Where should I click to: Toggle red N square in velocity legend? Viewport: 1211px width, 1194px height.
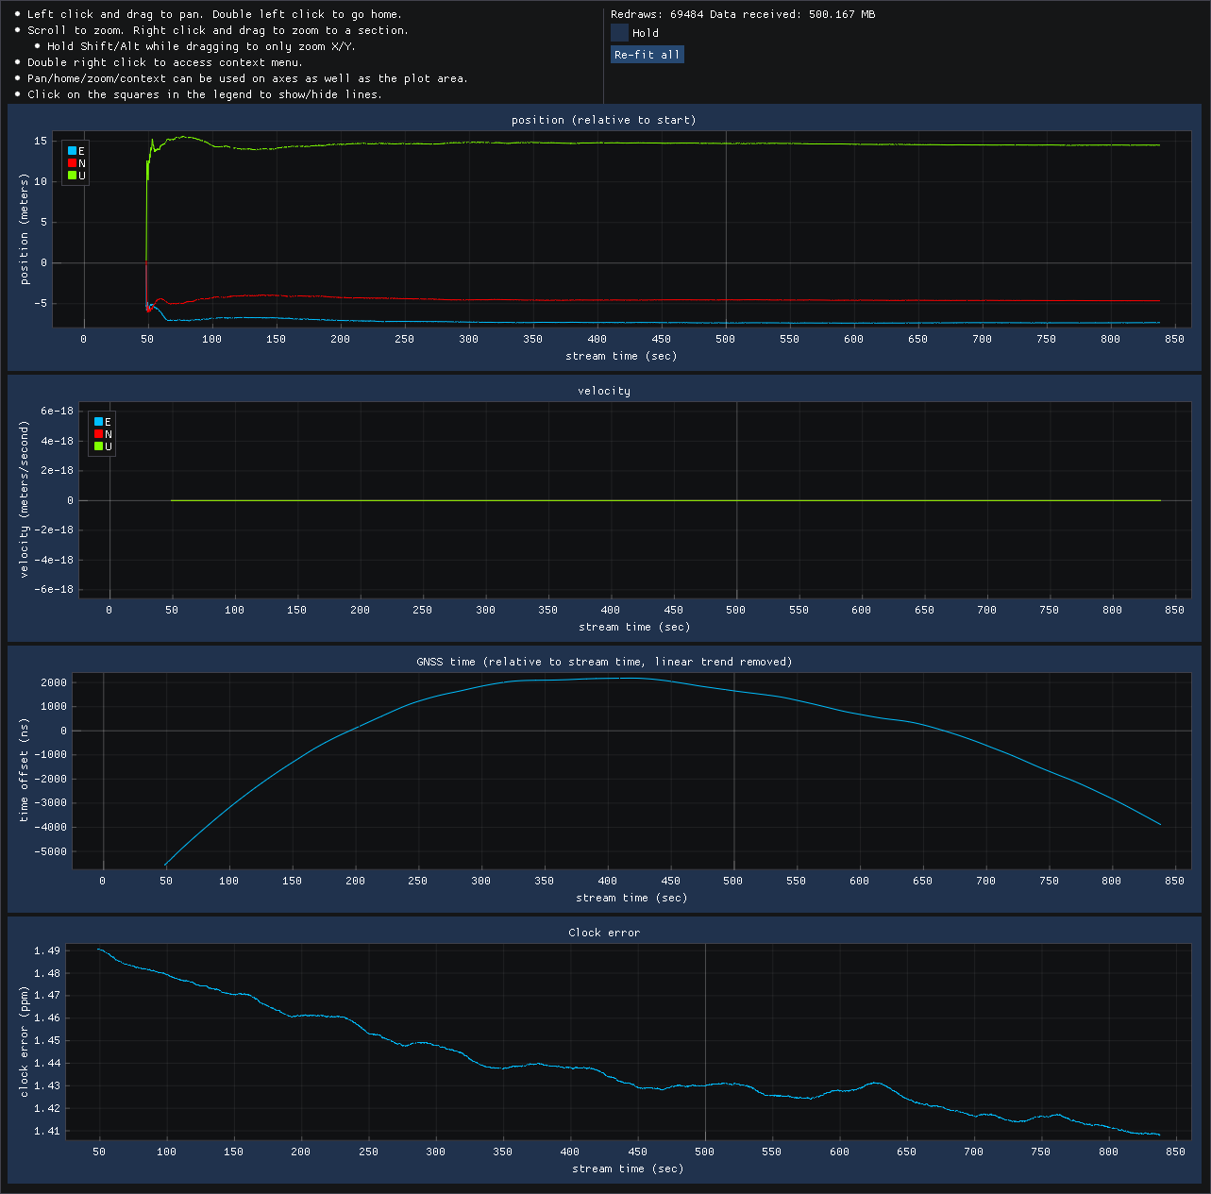pyautogui.click(x=99, y=434)
